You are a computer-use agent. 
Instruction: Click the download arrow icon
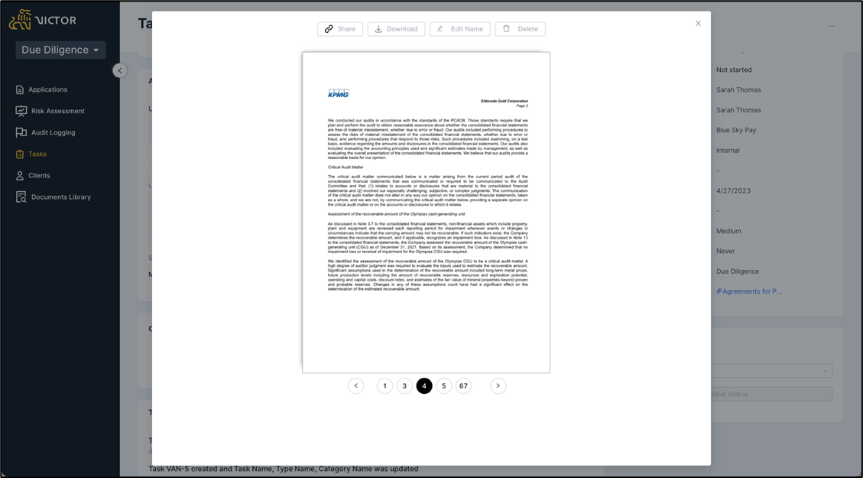tap(378, 29)
